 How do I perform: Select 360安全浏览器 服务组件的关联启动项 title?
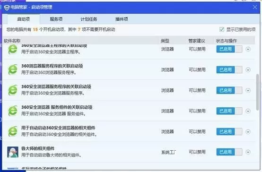[57, 107]
